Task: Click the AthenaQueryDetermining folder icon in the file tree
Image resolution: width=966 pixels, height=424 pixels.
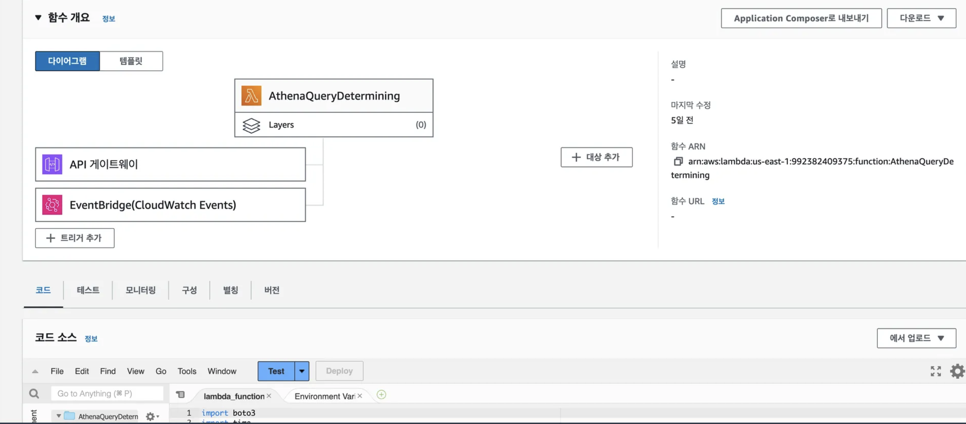Action: click(69, 416)
